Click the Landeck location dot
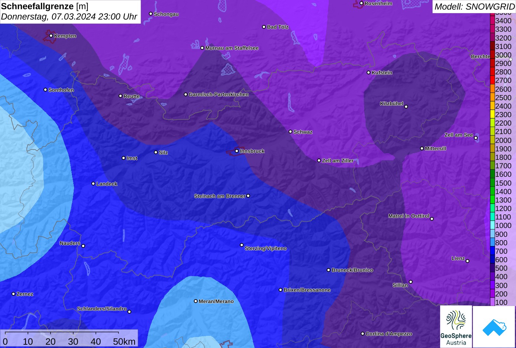Screen dimensions: 516x348 click(x=93, y=184)
